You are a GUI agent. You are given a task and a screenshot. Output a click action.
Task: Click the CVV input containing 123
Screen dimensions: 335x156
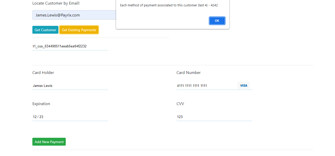(x=214, y=117)
